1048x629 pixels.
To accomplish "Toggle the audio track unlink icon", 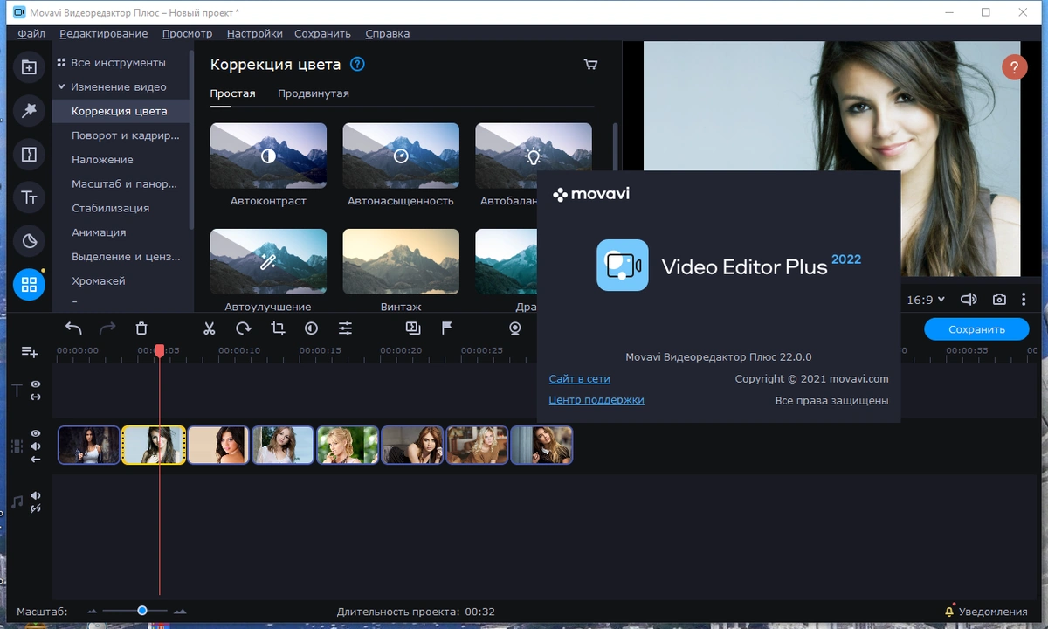I will click(36, 508).
